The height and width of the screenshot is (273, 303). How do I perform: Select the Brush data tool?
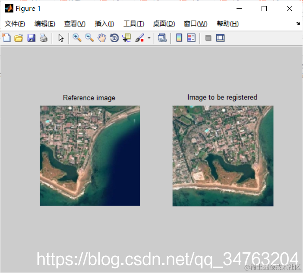coord(140,38)
